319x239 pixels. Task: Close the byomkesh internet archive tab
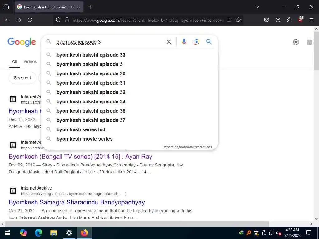(x=79, y=7)
